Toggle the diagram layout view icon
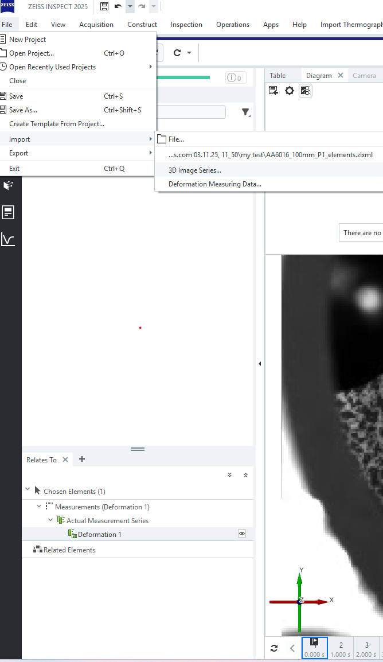The image size is (383, 662). [306, 90]
